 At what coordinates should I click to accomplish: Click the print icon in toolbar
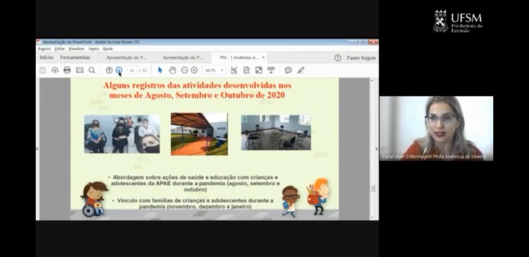pos(67,70)
